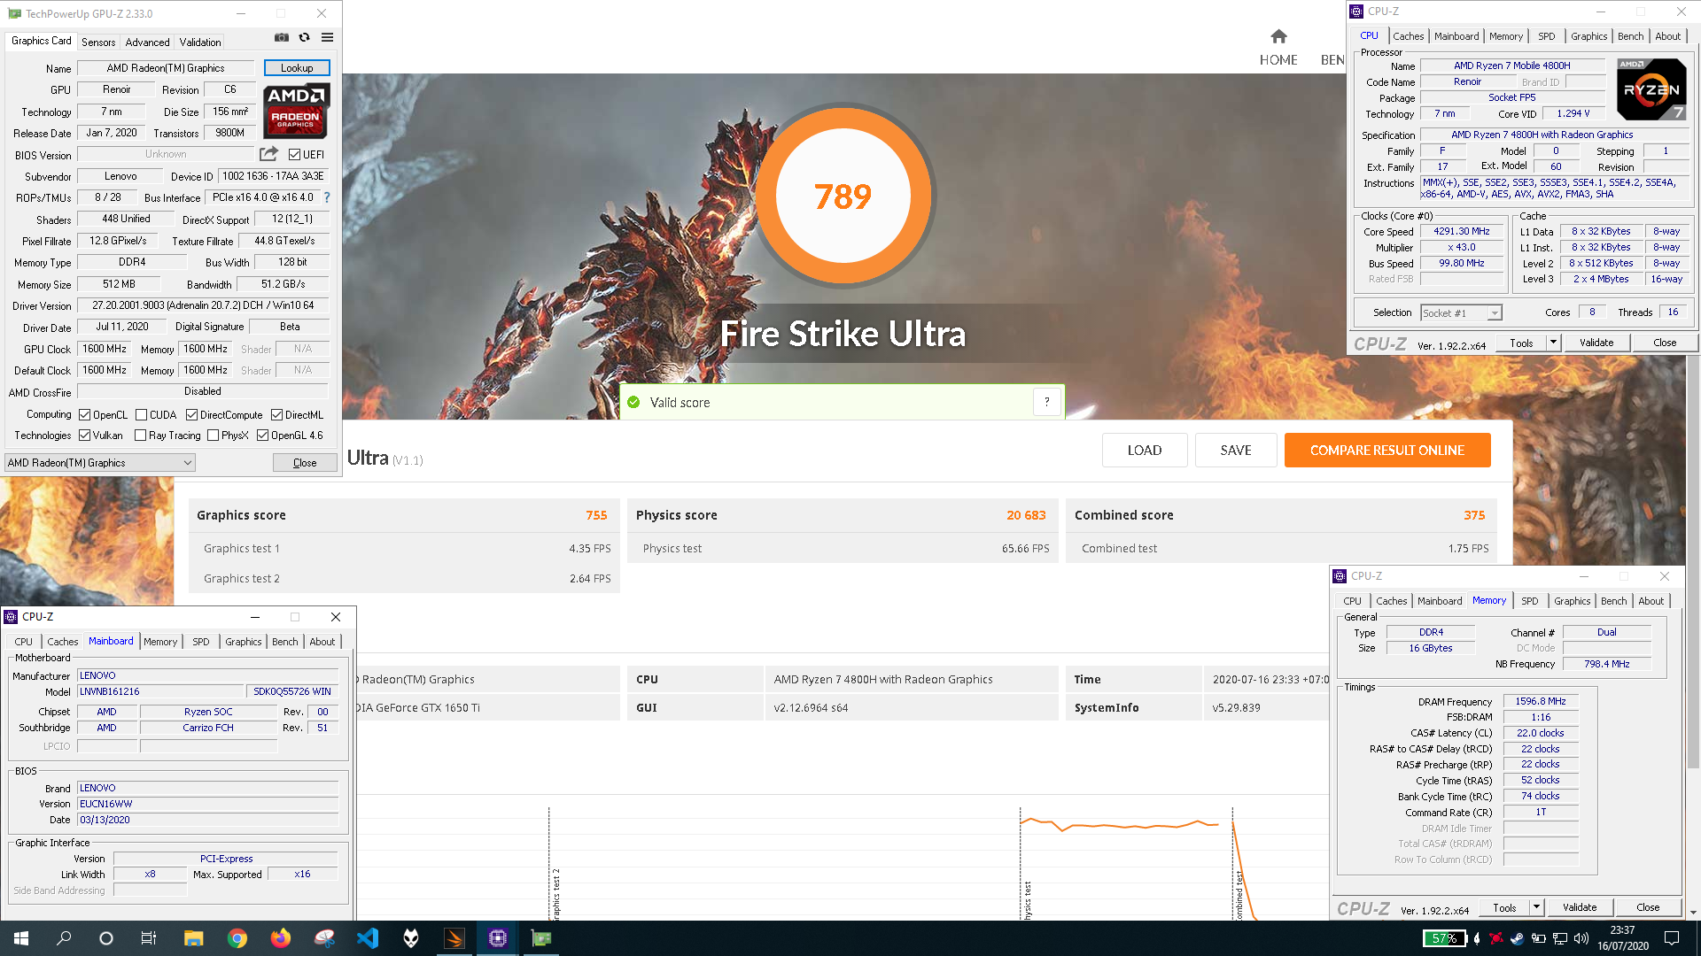
Task: Click the Physics score 20 683 header
Action: 842,515
